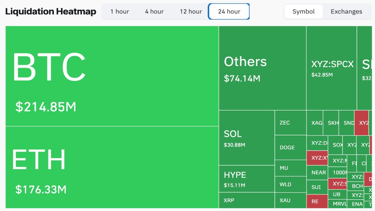Click the $42.85M value text
The width and height of the screenshot is (375, 211).
(x=322, y=75)
